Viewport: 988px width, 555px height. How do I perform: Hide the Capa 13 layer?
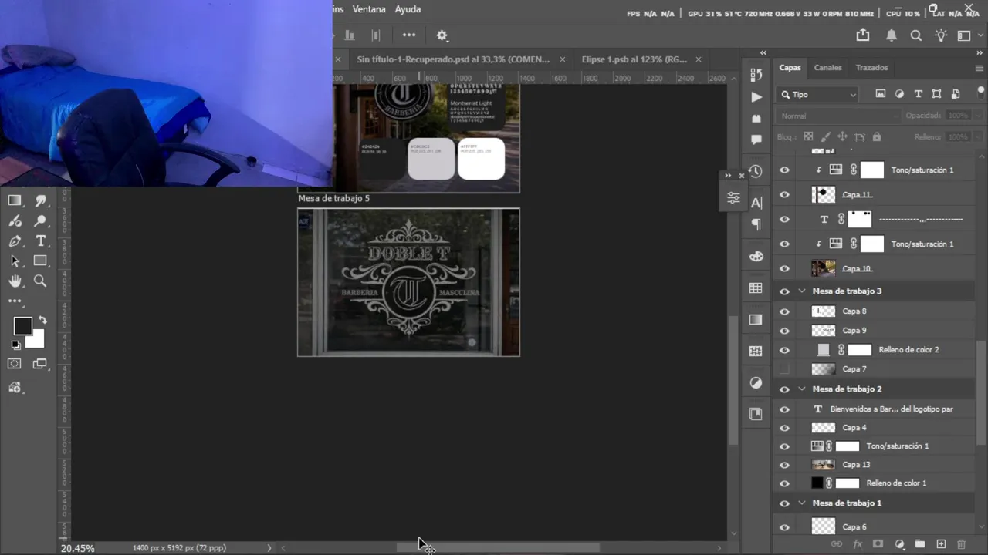785,465
